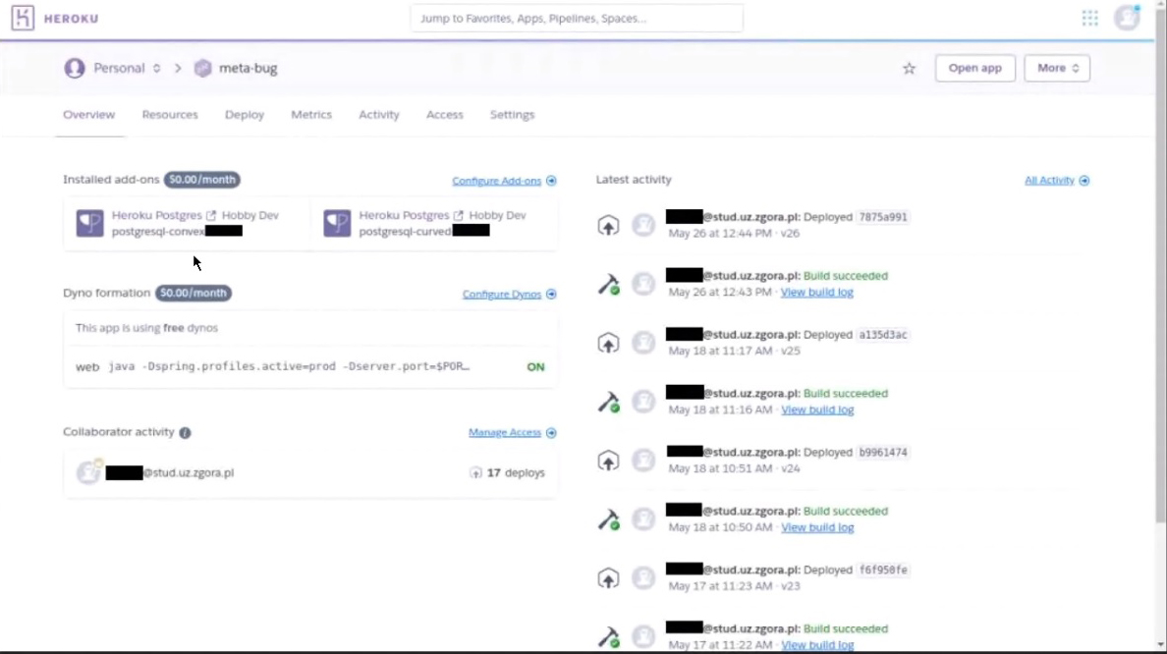The width and height of the screenshot is (1167, 654).
Task: Switch to the Resources tab
Action: [170, 115]
